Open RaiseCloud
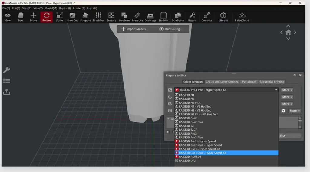 (242, 17)
